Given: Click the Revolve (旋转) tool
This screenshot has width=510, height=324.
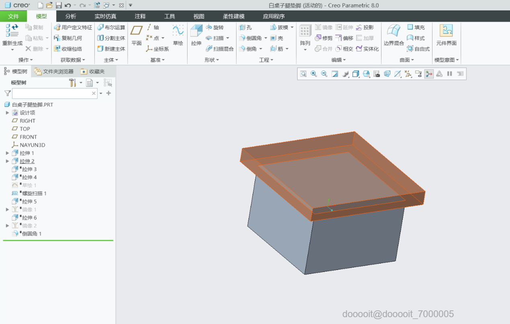Looking at the screenshot, I should (215, 27).
